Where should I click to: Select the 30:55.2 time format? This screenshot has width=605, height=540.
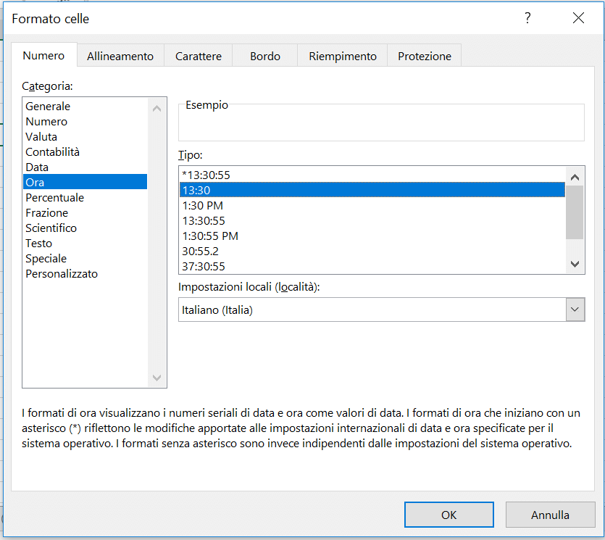pos(372,252)
